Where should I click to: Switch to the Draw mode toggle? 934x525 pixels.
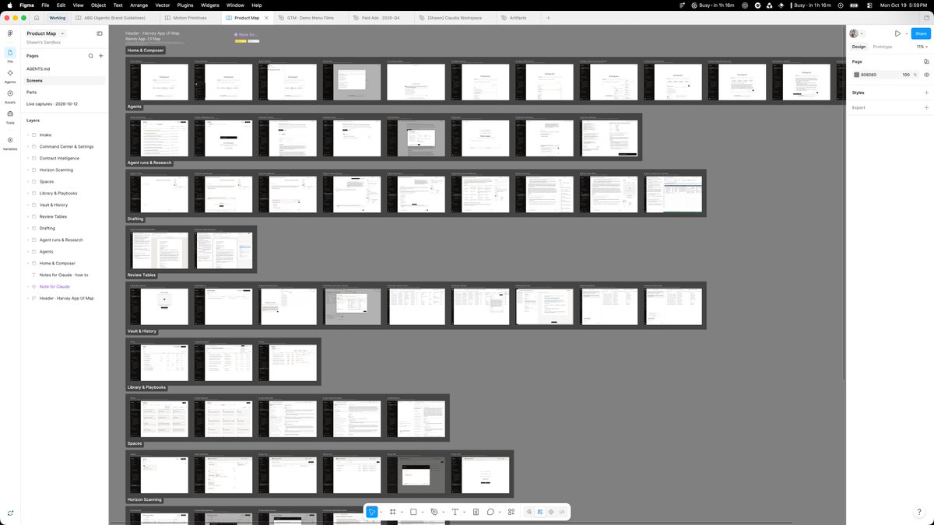click(x=529, y=512)
